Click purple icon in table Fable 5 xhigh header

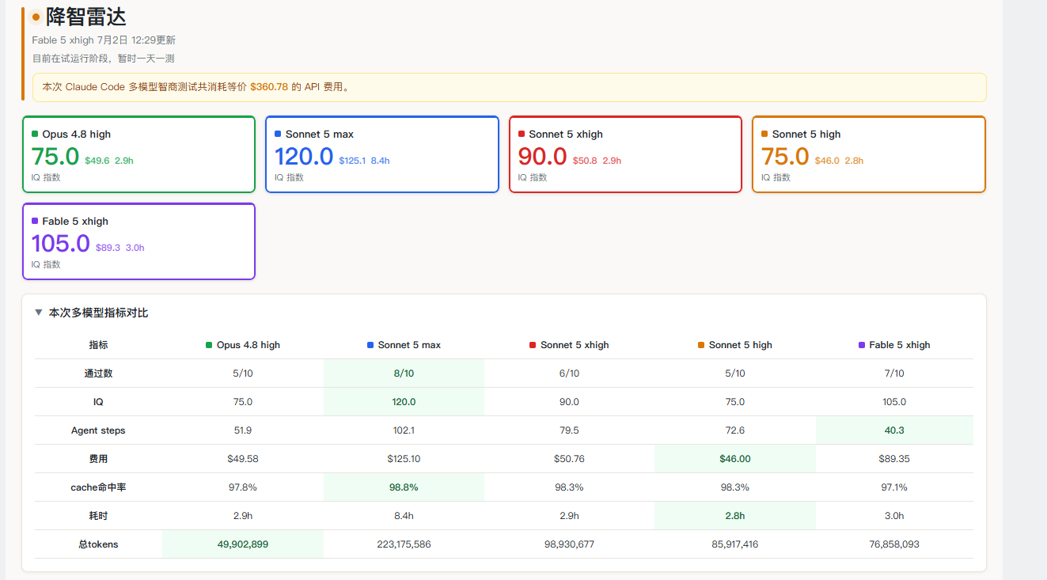862,345
